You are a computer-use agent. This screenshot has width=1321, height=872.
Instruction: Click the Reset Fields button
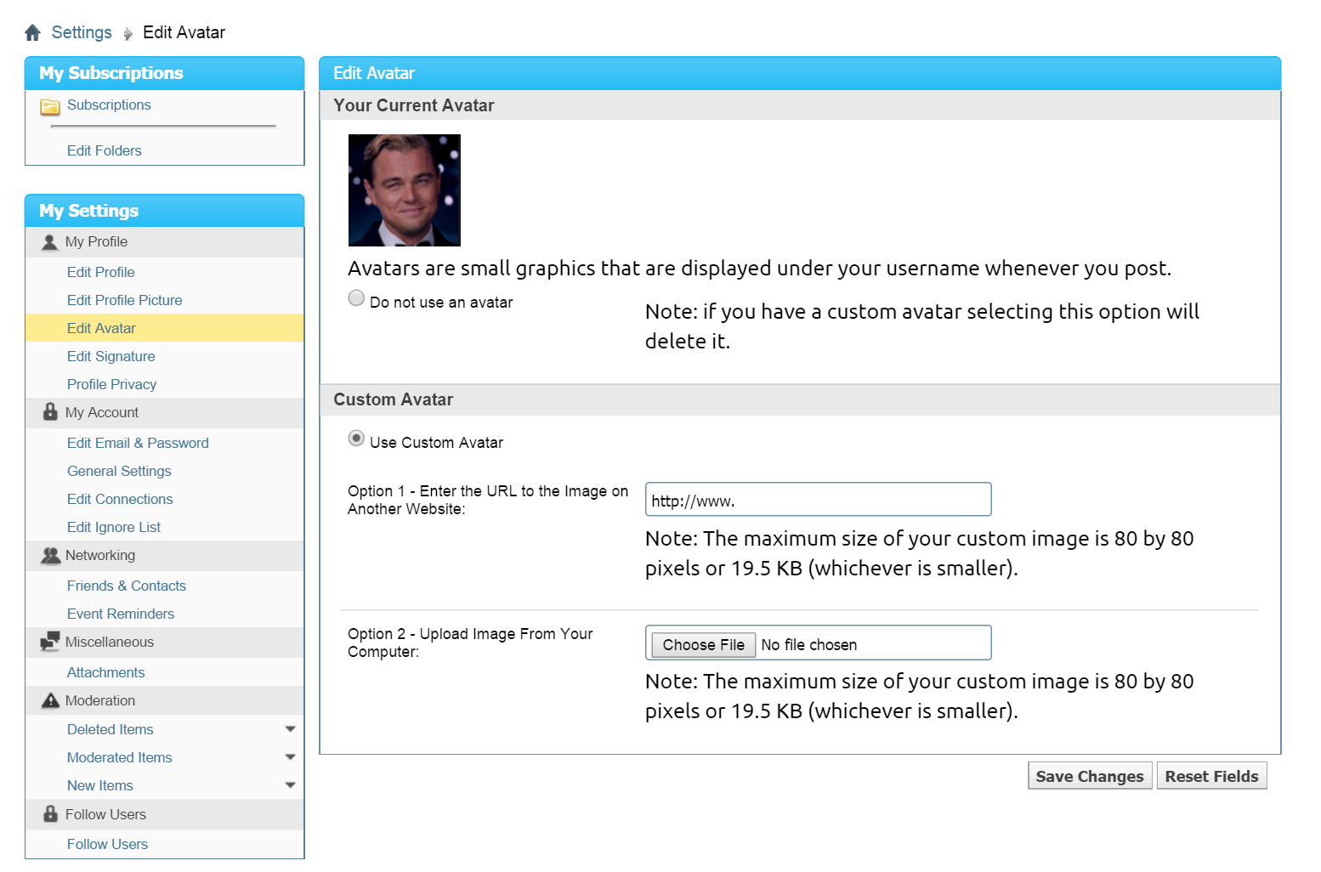tap(1211, 776)
